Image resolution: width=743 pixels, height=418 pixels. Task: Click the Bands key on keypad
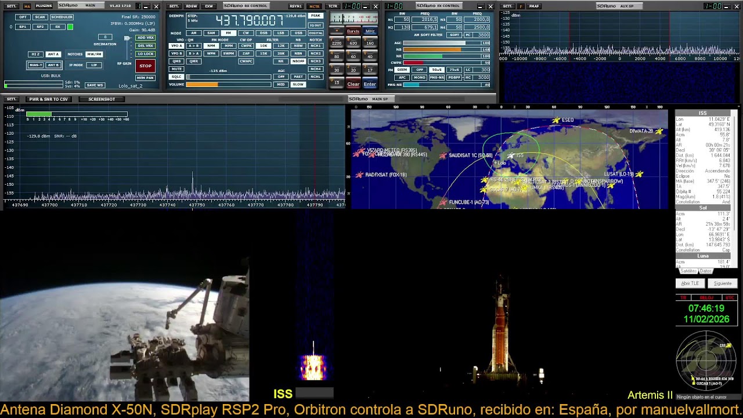[353, 31]
